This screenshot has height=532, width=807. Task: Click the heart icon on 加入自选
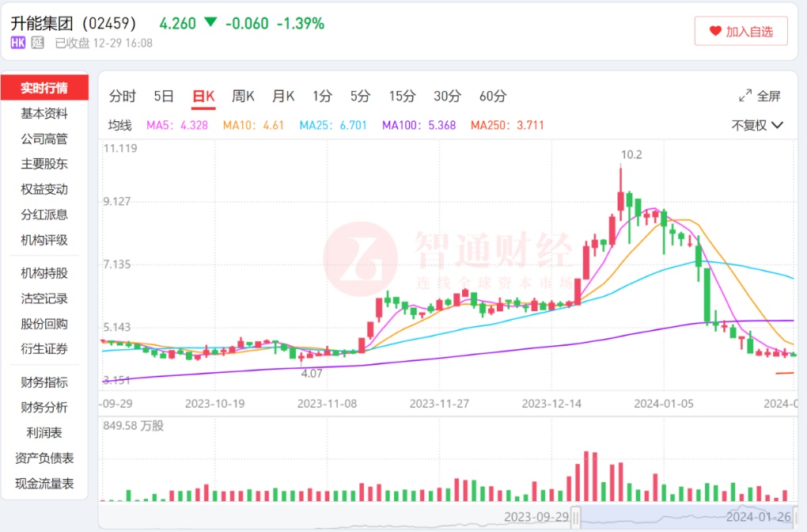tap(715, 32)
